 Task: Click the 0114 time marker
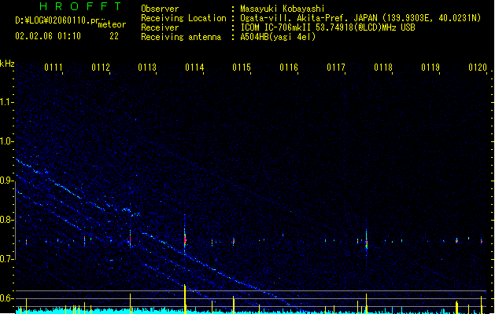coord(194,68)
